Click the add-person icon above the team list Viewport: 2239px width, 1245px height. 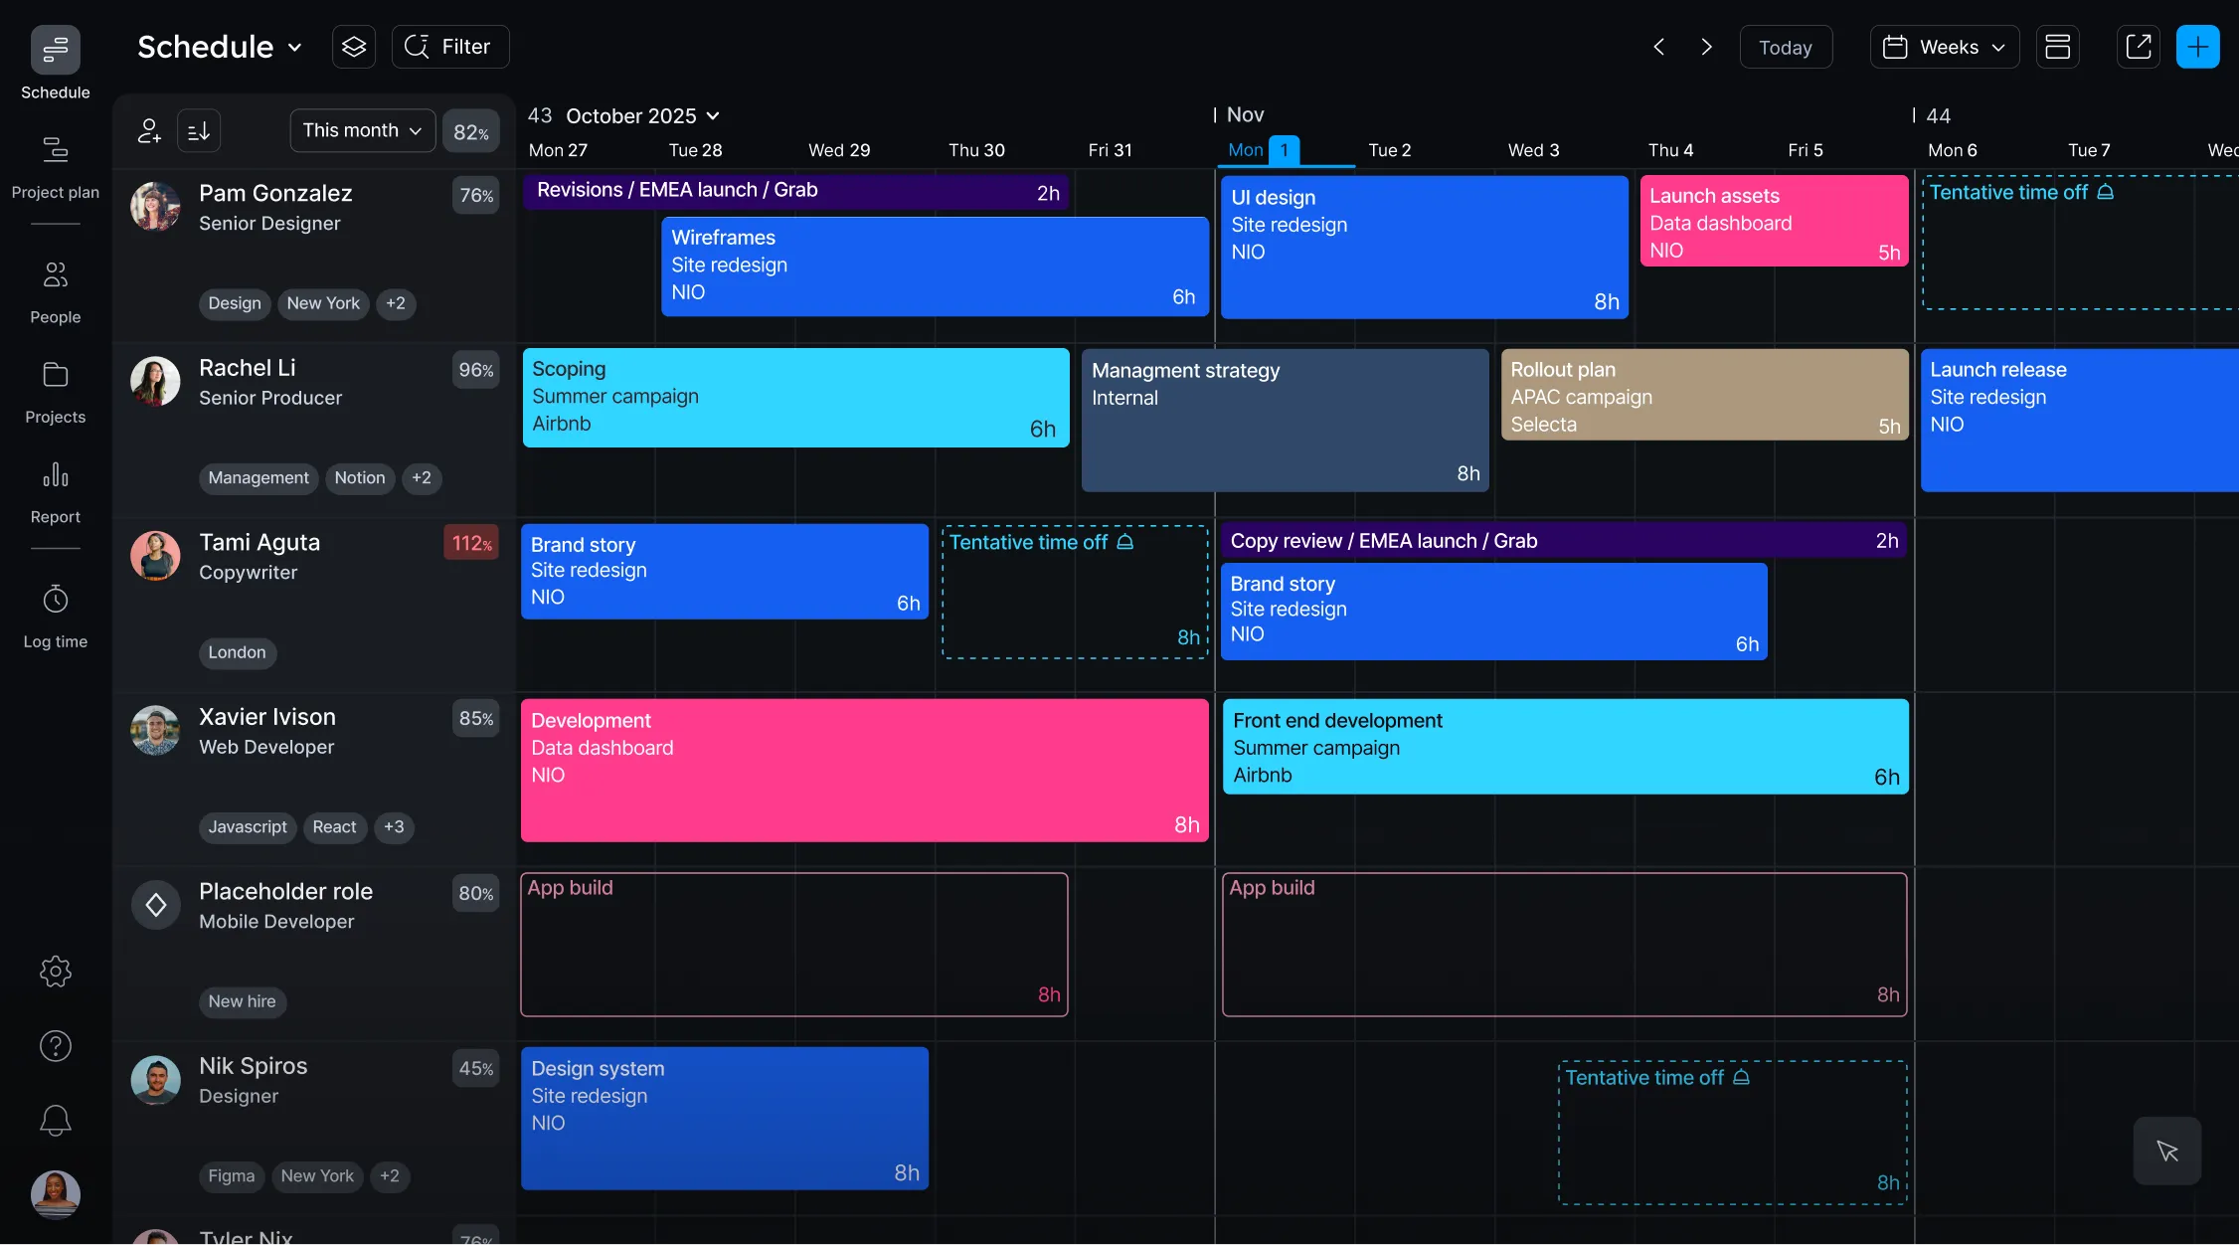coord(148,130)
